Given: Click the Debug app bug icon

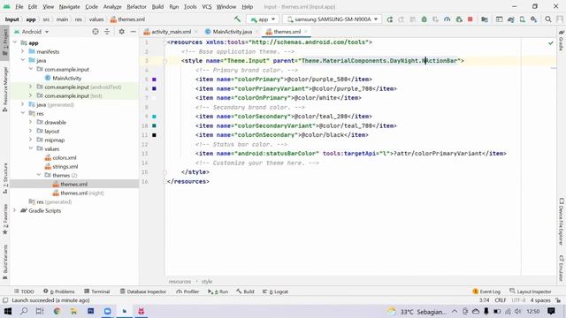Looking at the screenshot, I should [424, 19].
